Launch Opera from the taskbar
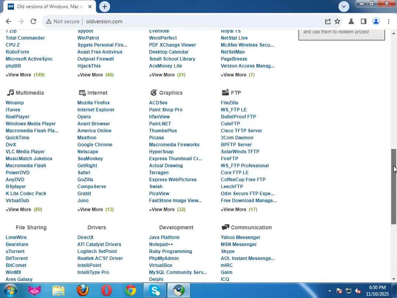Screen dimensions: 397x298 click(107, 290)
